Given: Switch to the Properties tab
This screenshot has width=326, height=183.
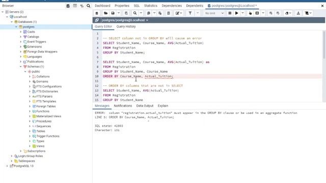Looking at the screenshot, I should tap(122, 6).
